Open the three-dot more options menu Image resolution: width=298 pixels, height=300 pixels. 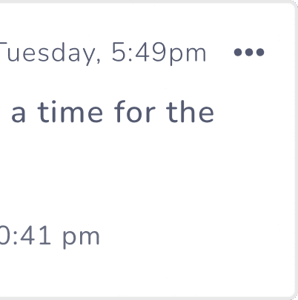pos(249,53)
